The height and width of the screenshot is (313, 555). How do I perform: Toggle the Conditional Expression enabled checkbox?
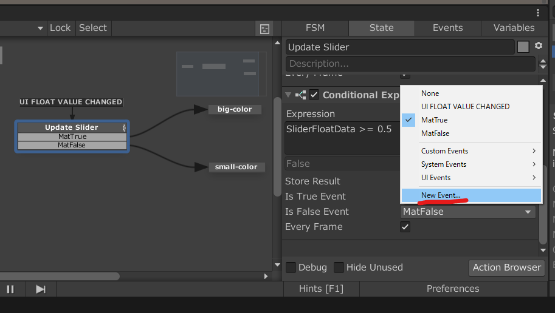314,95
